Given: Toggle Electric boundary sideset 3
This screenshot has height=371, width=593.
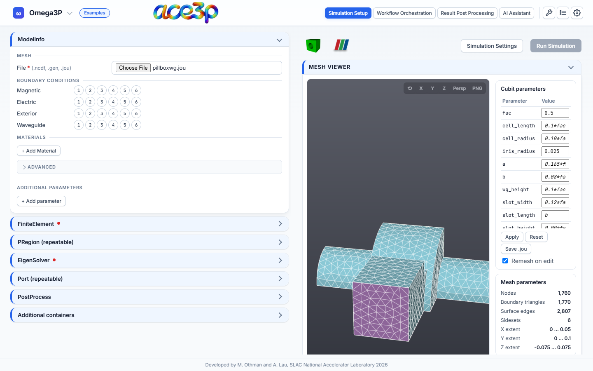Looking at the screenshot, I should (102, 102).
